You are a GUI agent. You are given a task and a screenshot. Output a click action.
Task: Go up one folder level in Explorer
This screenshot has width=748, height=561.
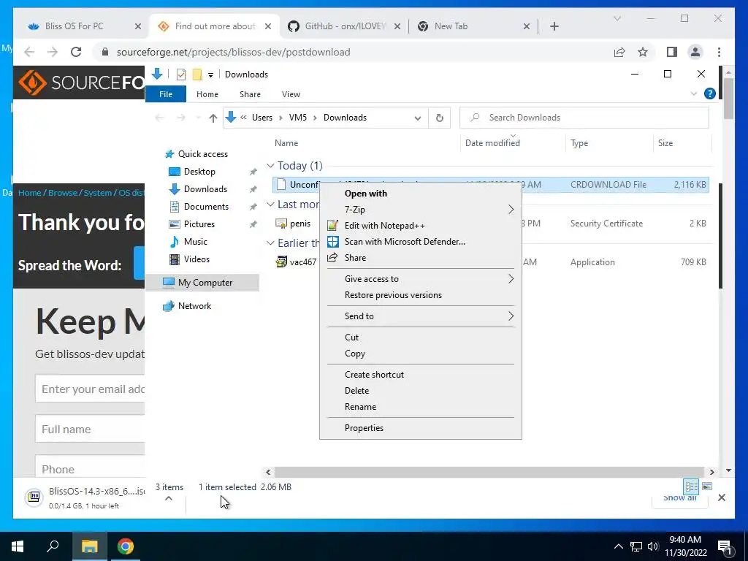(x=213, y=118)
